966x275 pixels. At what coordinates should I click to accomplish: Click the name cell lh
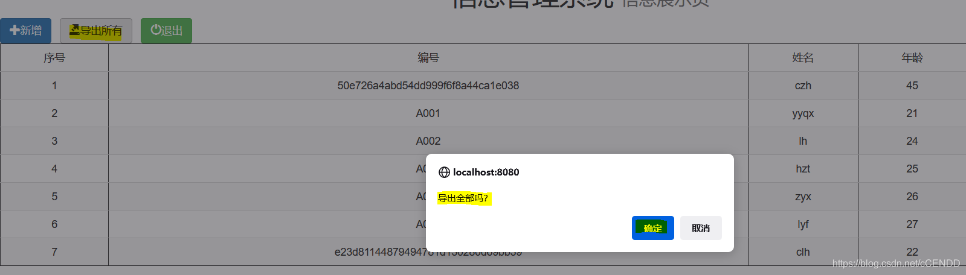[x=803, y=141]
